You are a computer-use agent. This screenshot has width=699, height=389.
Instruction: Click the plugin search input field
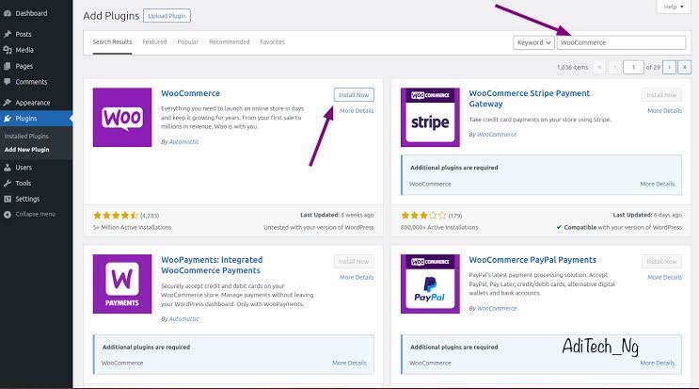click(x=621, y=42)
